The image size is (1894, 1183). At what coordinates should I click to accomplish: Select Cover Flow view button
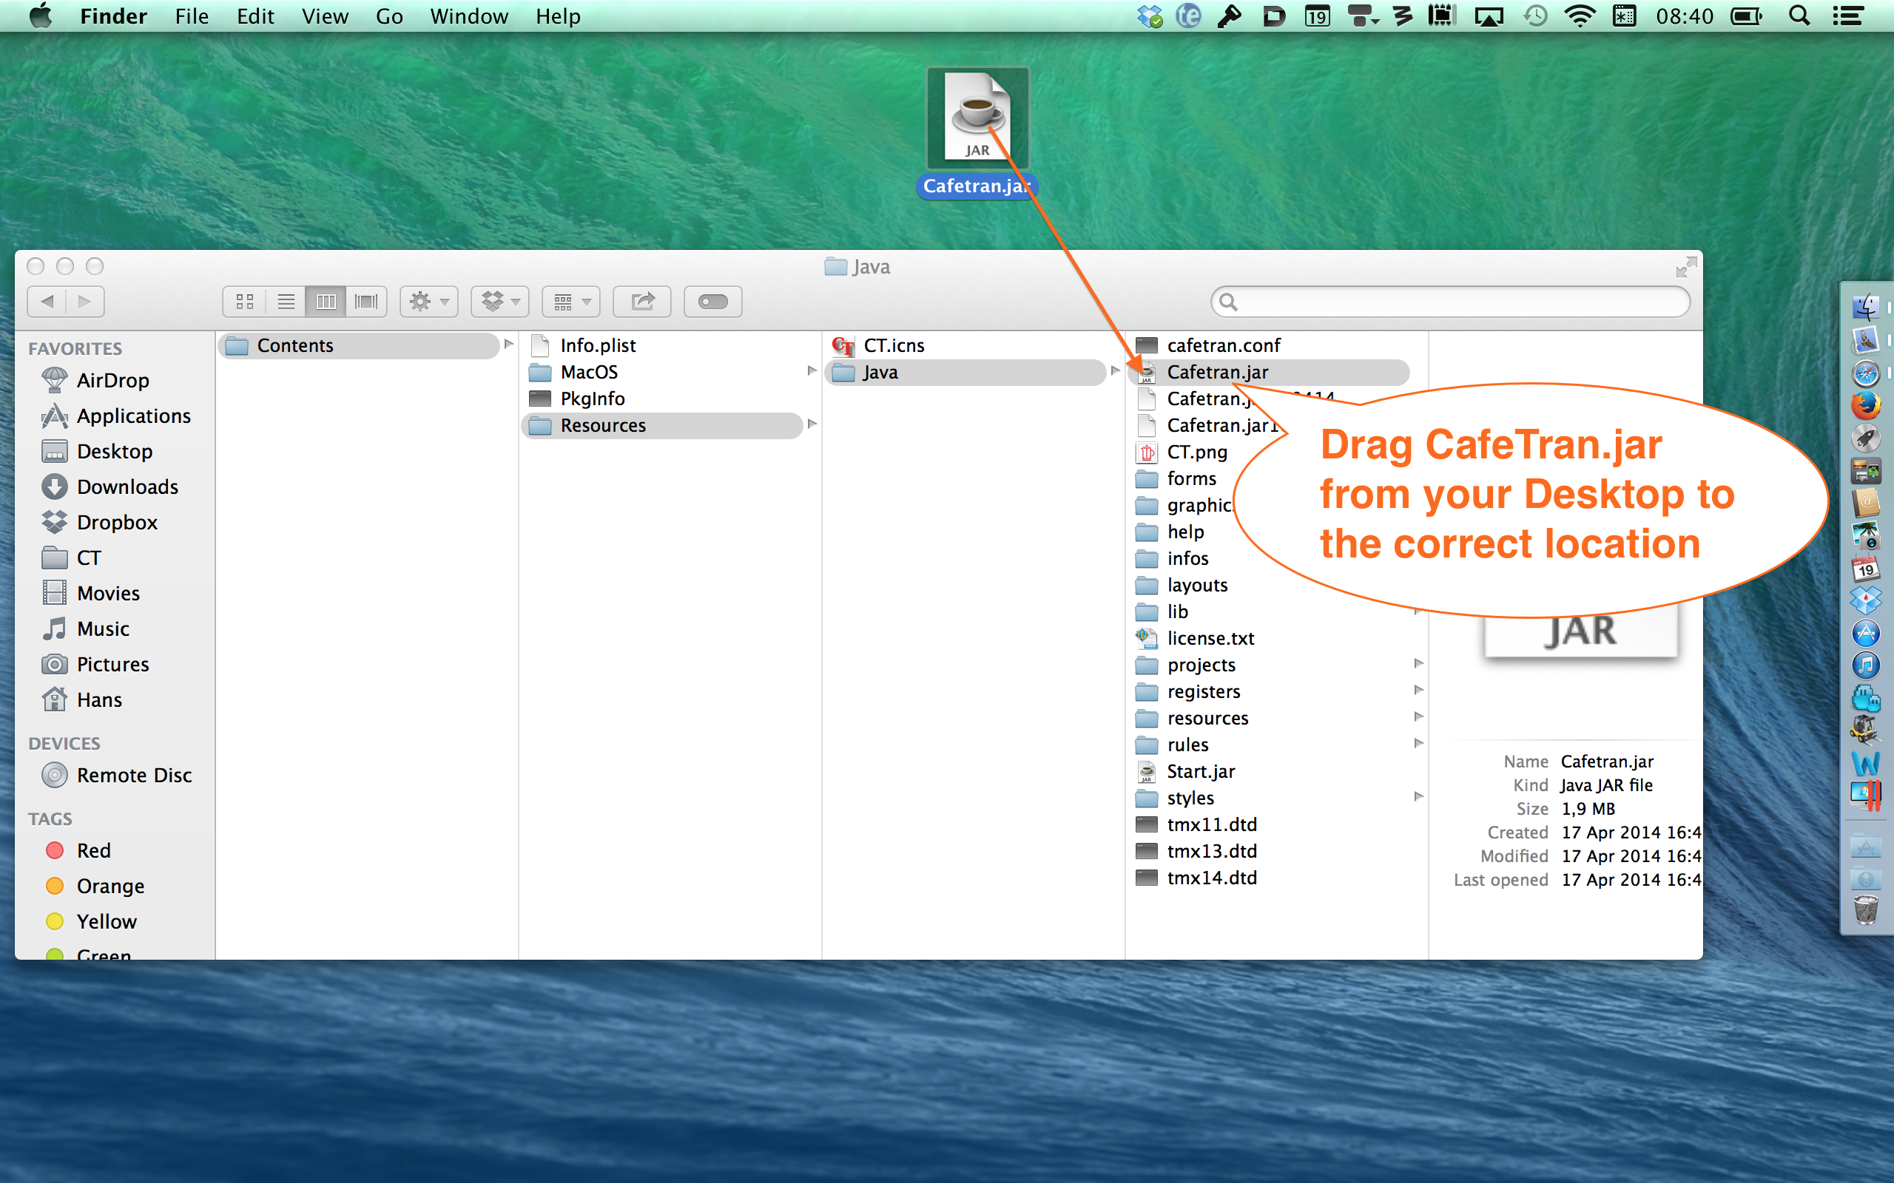[x=366, y=301]
